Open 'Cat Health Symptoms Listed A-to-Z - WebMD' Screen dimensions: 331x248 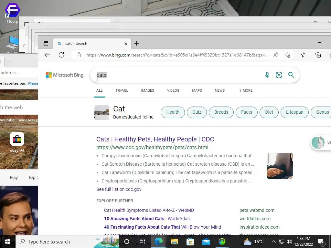click(149, 210)
